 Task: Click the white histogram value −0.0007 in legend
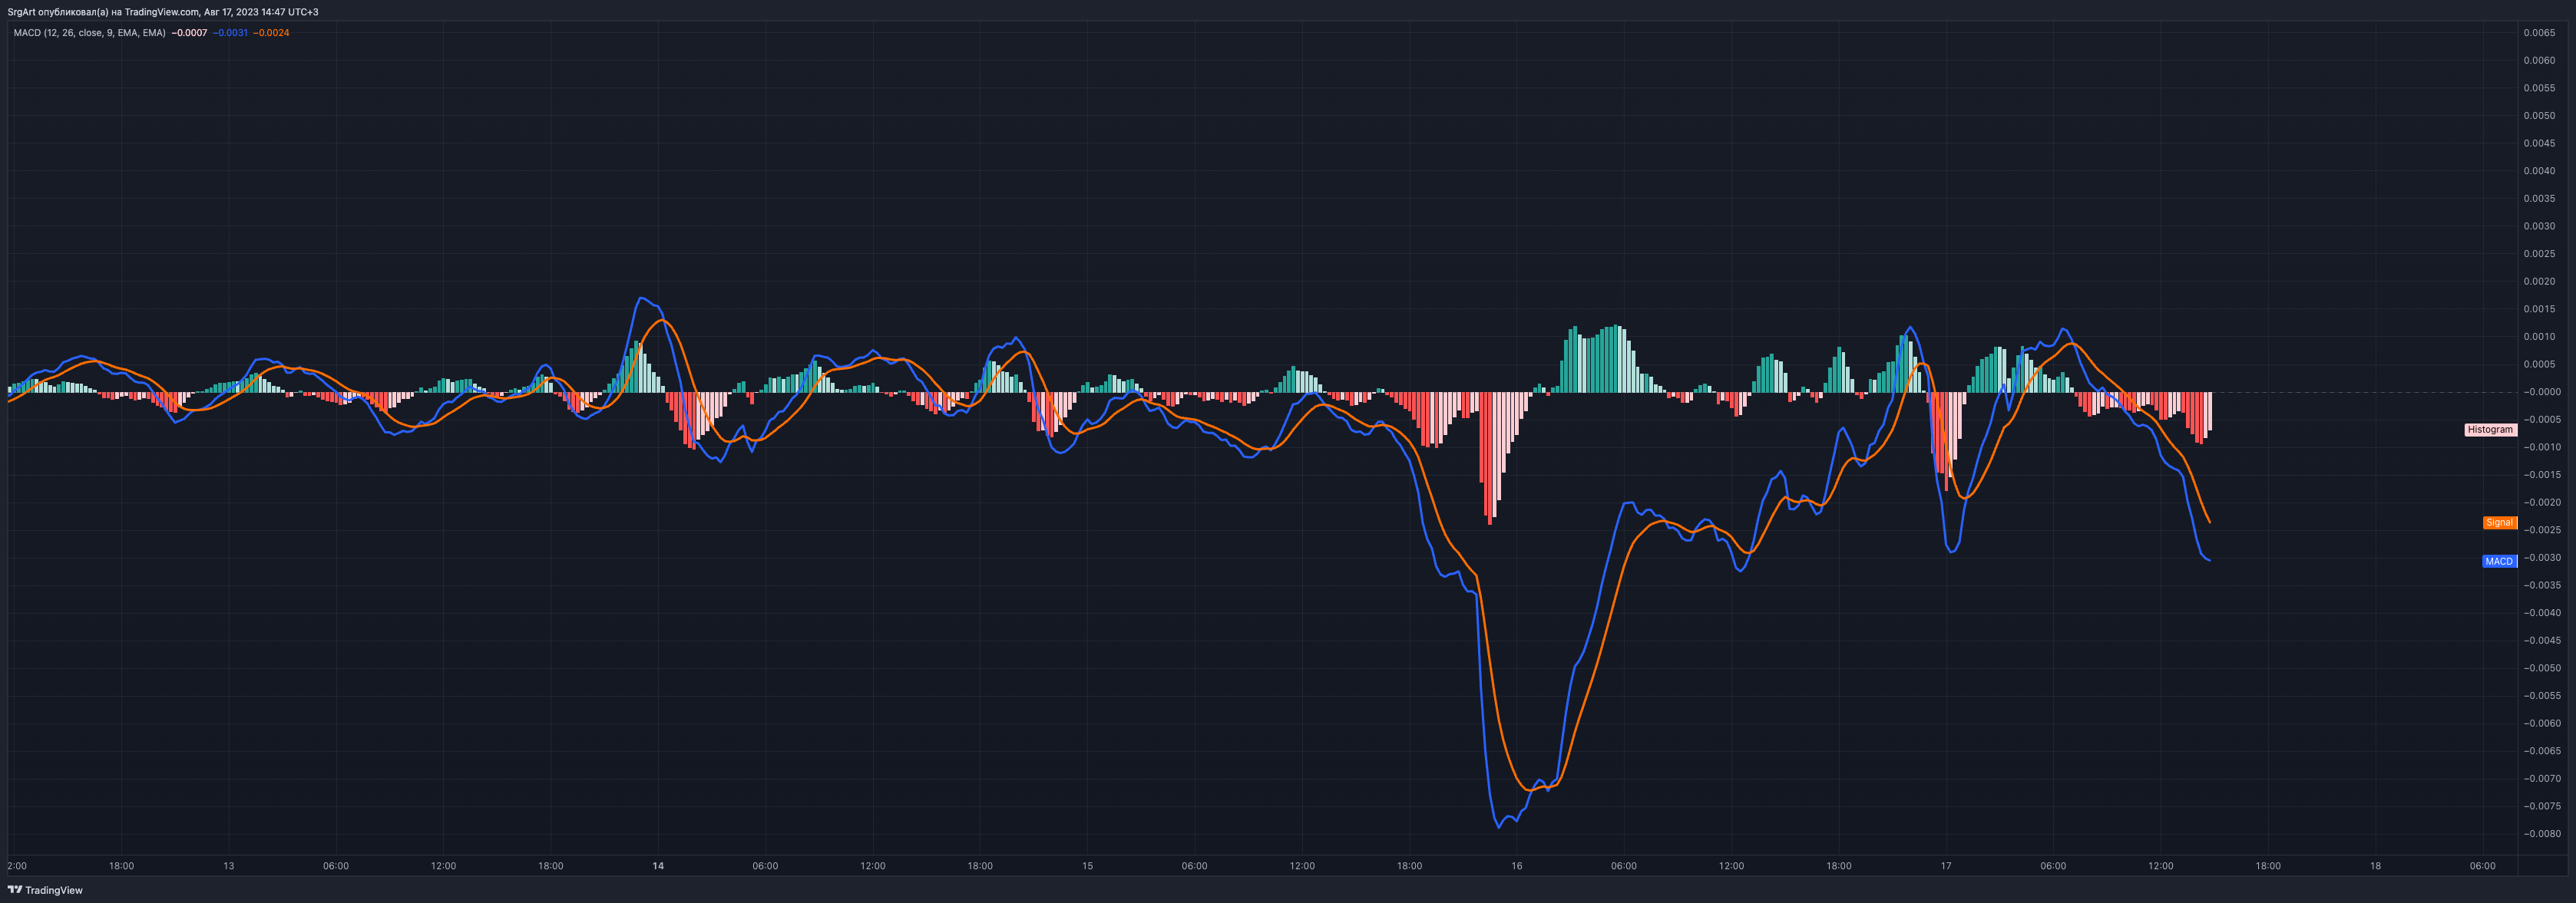point(189,33)
